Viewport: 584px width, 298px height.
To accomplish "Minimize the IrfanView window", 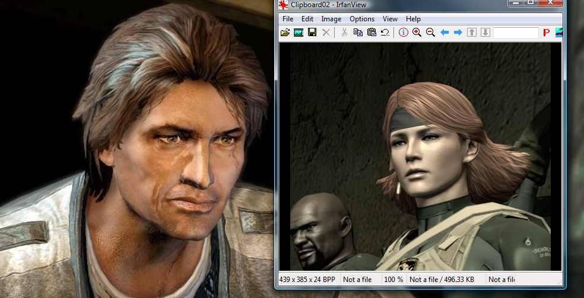I will 516,2.
